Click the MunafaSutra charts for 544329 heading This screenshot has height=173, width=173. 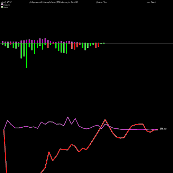(54, 2)
